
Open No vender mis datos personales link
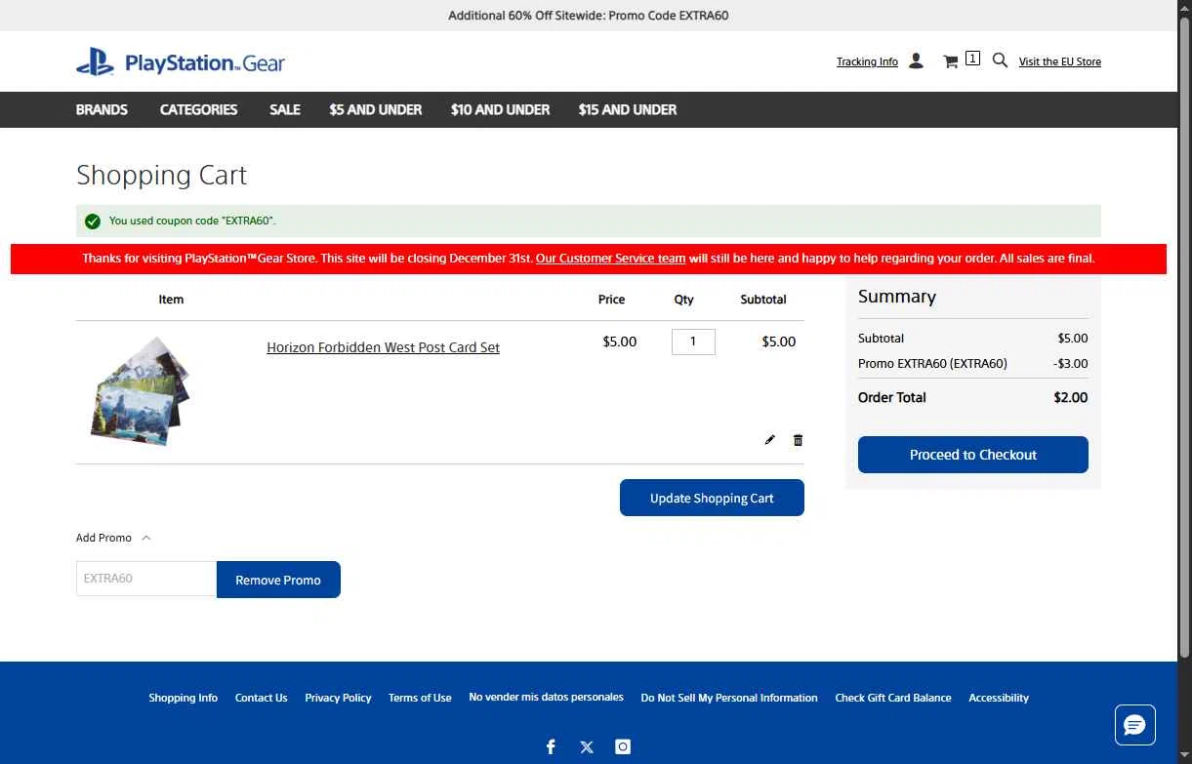point(546,697)
